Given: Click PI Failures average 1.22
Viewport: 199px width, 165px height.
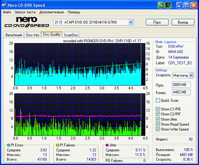Looking at the screenshot, I should point(93,150).
